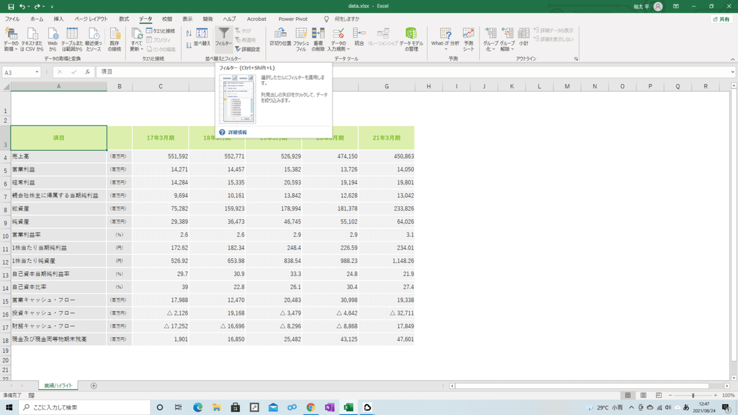Open the アウトライン dialog launcher

[x=576, y=59]
